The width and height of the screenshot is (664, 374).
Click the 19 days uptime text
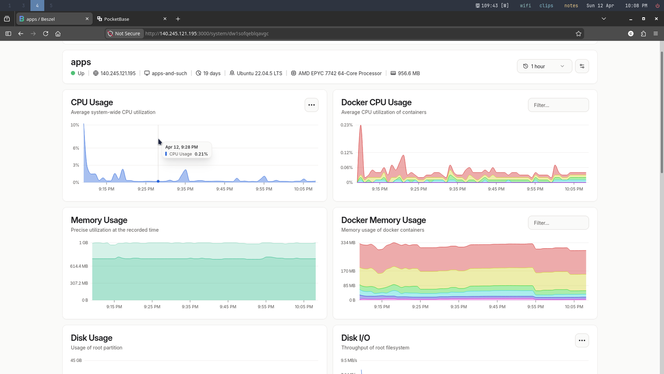pos(212,73)
